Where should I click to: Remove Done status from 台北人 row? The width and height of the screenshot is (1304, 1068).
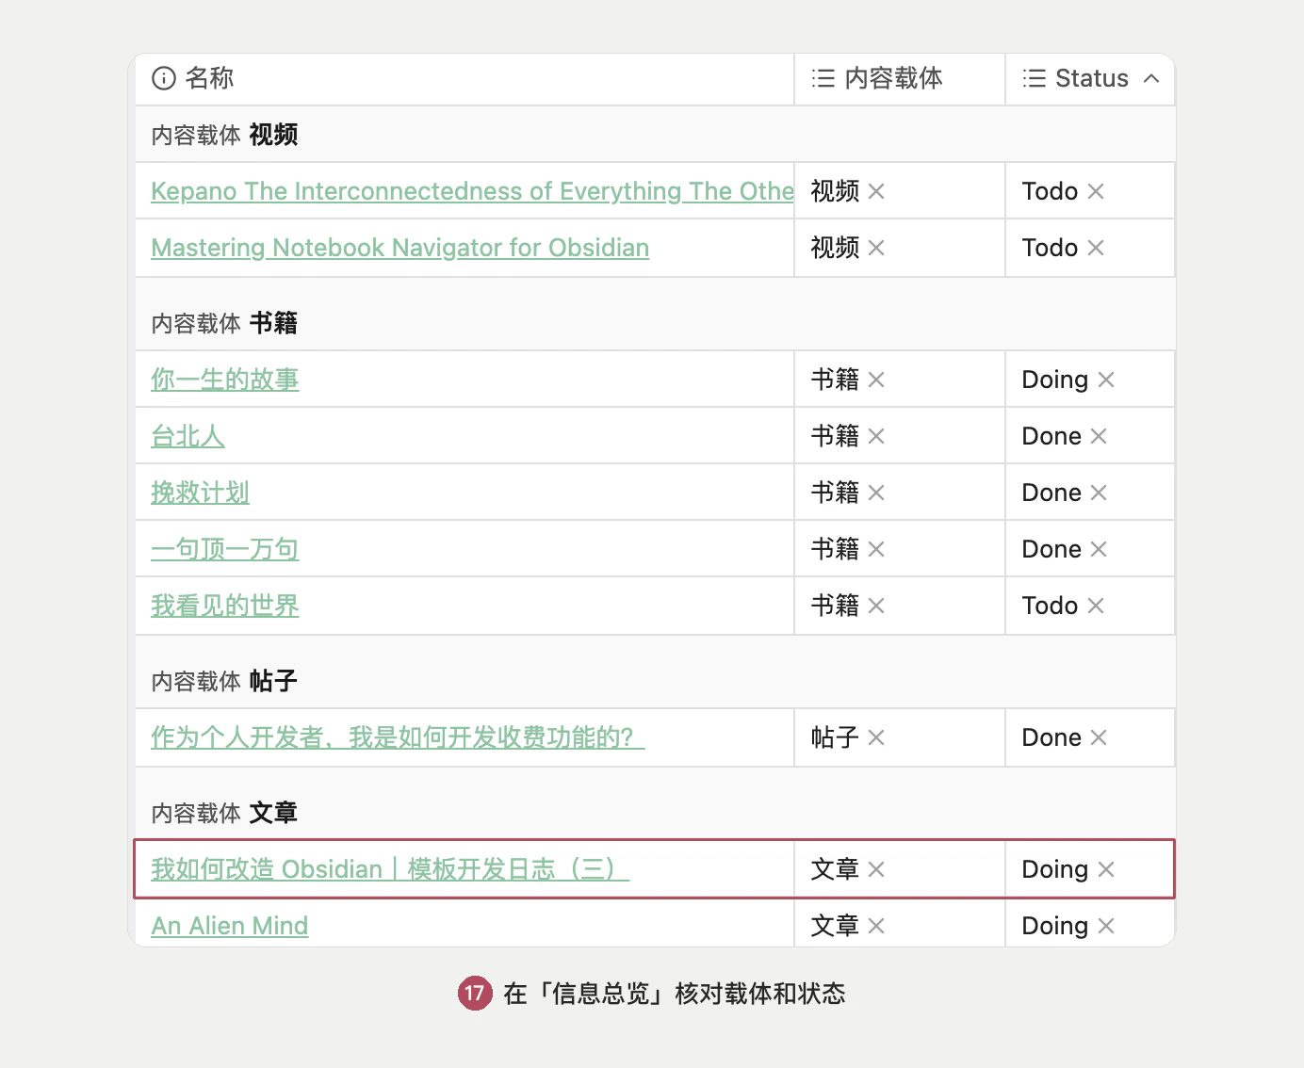pyautogui.click(x=1099, y=436)
